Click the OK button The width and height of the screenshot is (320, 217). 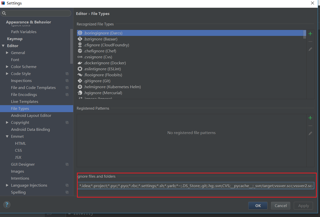pyautogui.click(x=258, y=206)
